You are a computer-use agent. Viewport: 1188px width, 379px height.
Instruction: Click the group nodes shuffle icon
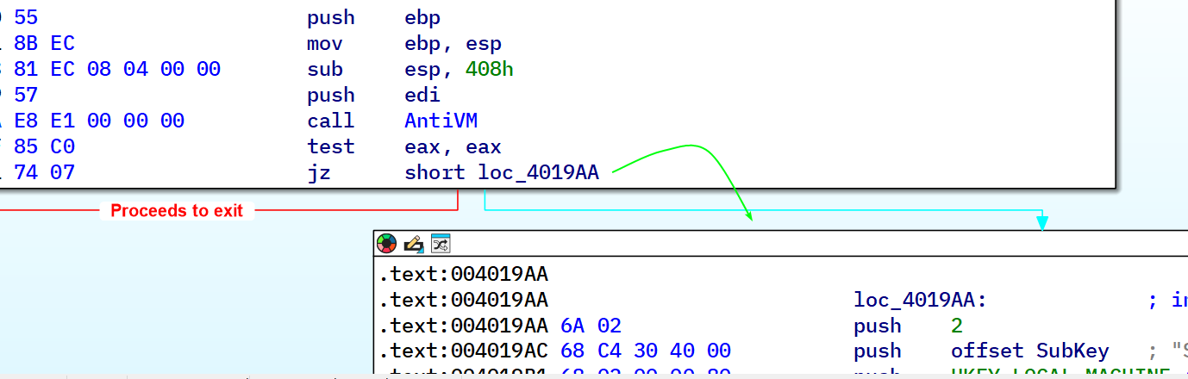coord(441,244)
